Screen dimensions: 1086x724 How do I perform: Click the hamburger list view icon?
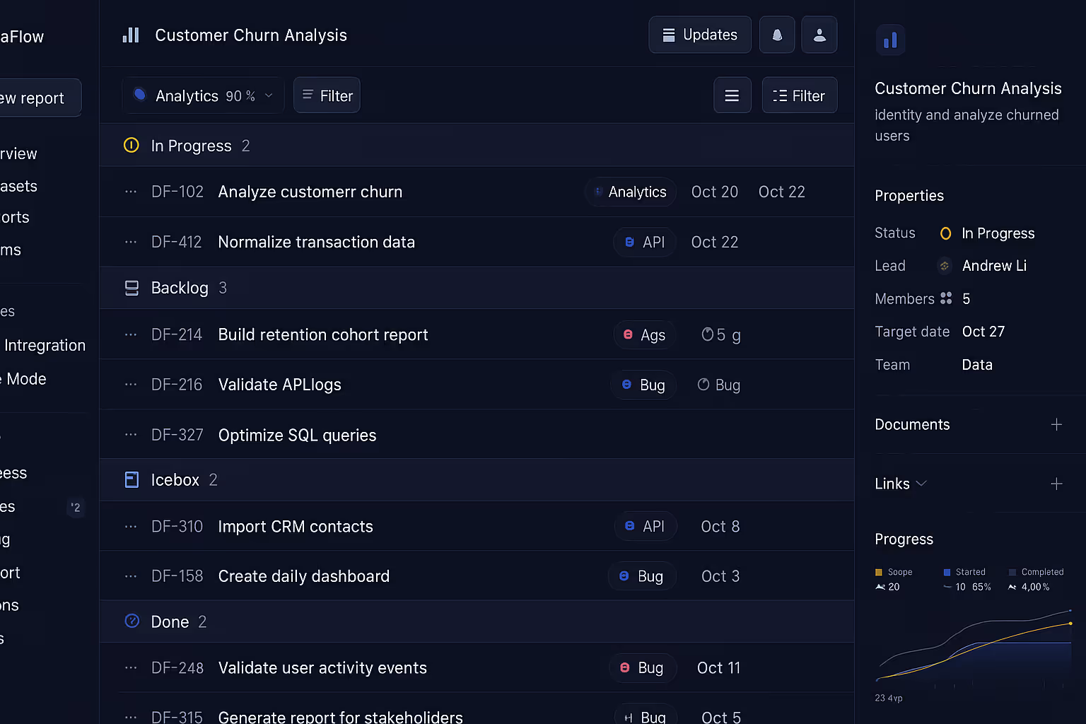click(732, 95)
